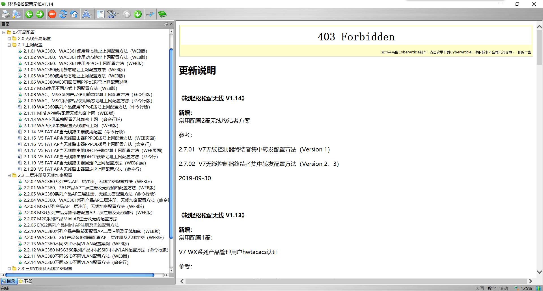Click the contents tree vertical scrollbar thumb
This screenshot has height=291, width=543.
171,144
